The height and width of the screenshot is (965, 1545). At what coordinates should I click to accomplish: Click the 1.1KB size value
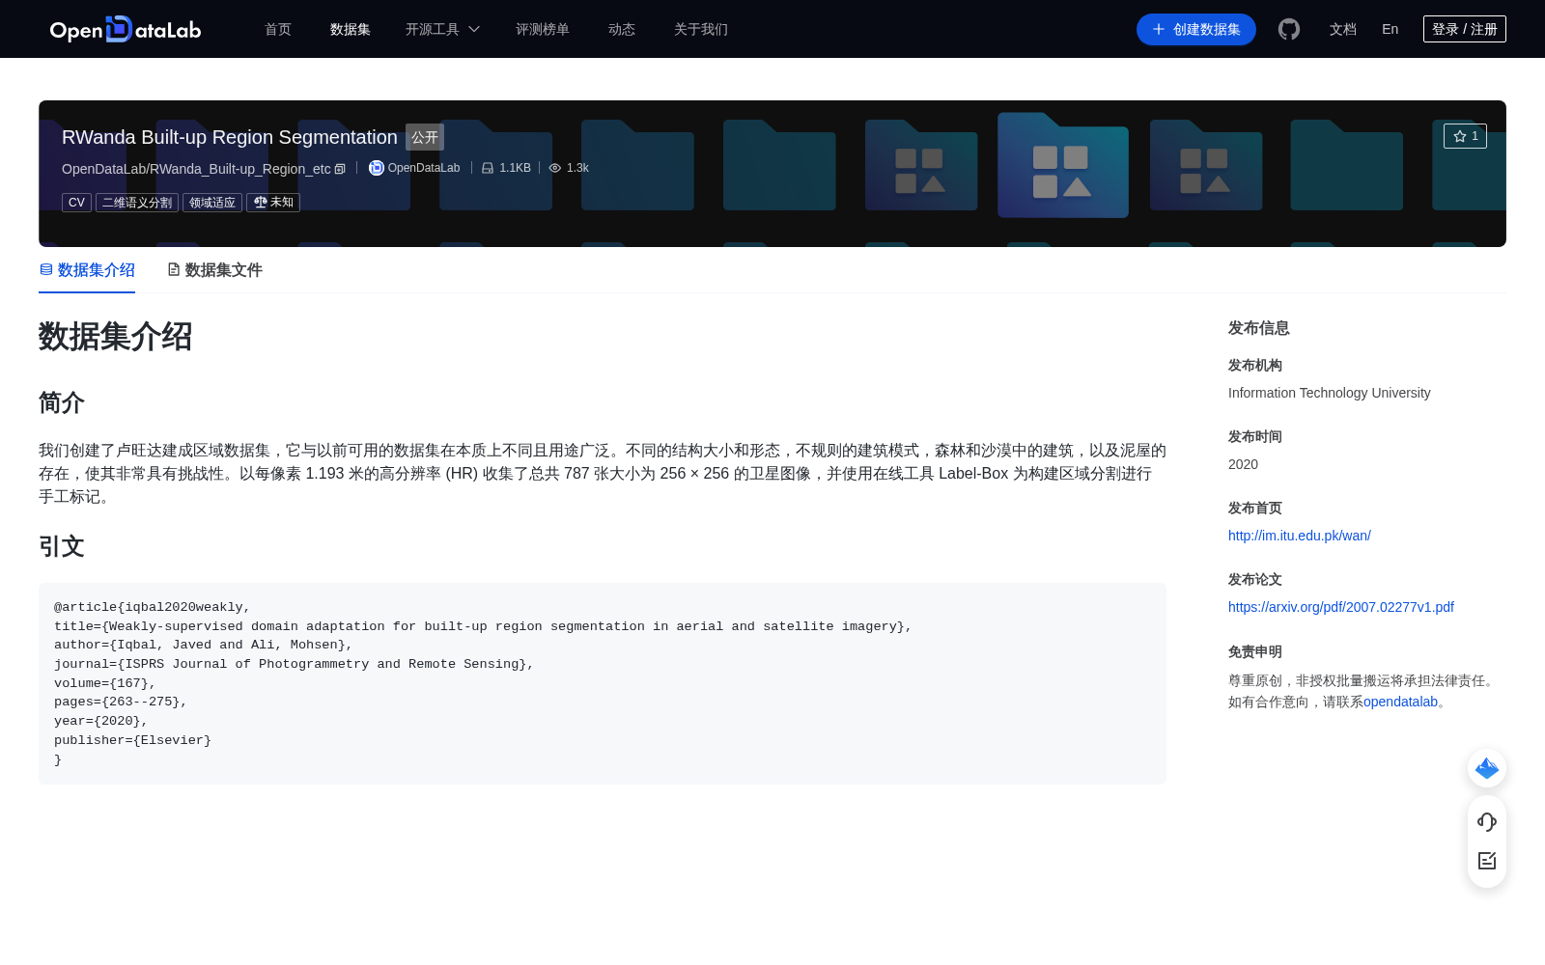point(515,168)
